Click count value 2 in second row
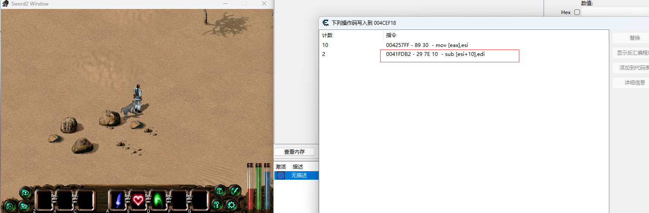 (323, 54)
